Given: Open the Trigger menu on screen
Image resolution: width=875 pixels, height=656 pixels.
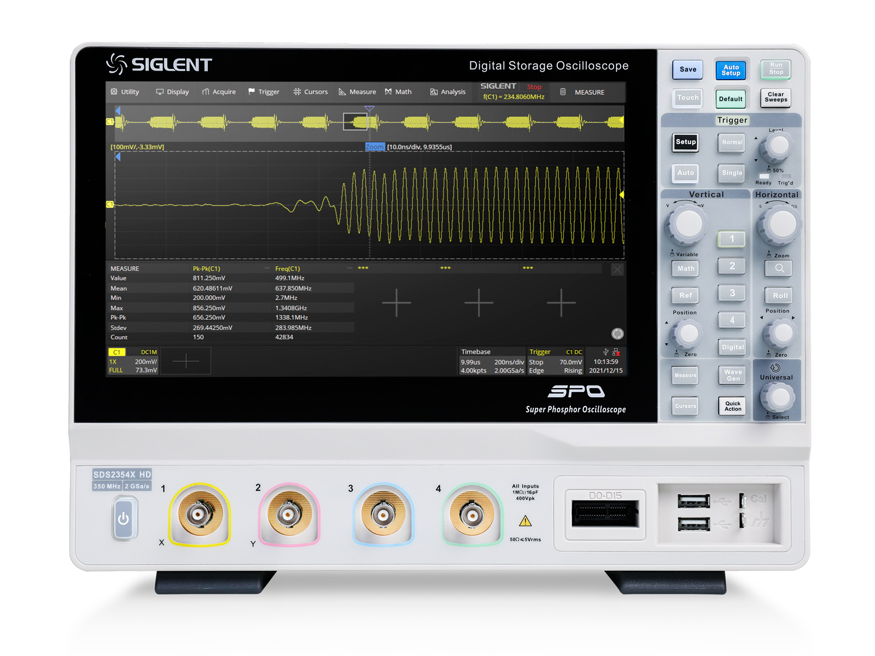Looking at the screenshot, I should point(264,92).
